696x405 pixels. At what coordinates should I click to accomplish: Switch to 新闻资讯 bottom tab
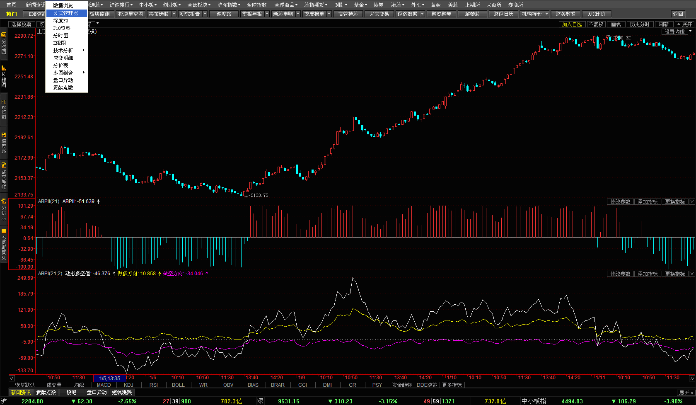click(x=21, y=393)
